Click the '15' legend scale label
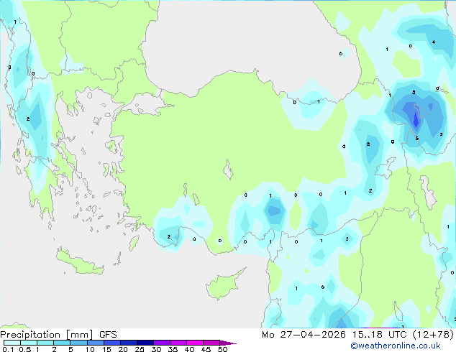456x352 pixels. pyautogui.click(x=106, y=349)
